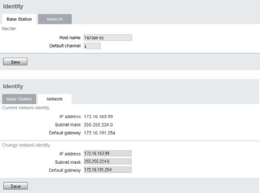Click the Identity heading above Reciter section
The width and height of the screenshot is (260, 193).
[x=13, y=7]
